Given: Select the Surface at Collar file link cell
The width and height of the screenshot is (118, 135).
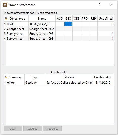Looking at the screenshot, I should (x=69, y=82).
